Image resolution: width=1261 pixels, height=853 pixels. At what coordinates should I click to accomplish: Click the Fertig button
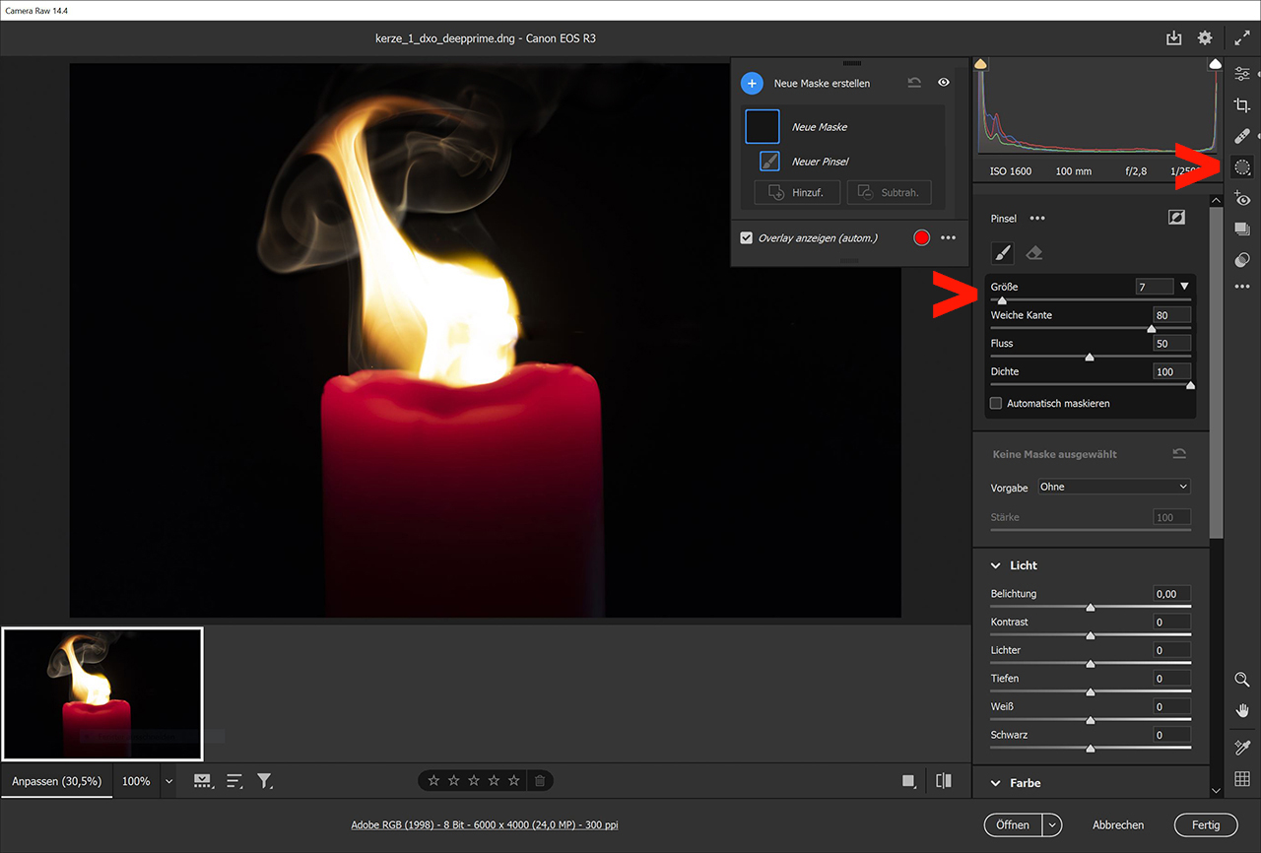[x=1205, y=824]
